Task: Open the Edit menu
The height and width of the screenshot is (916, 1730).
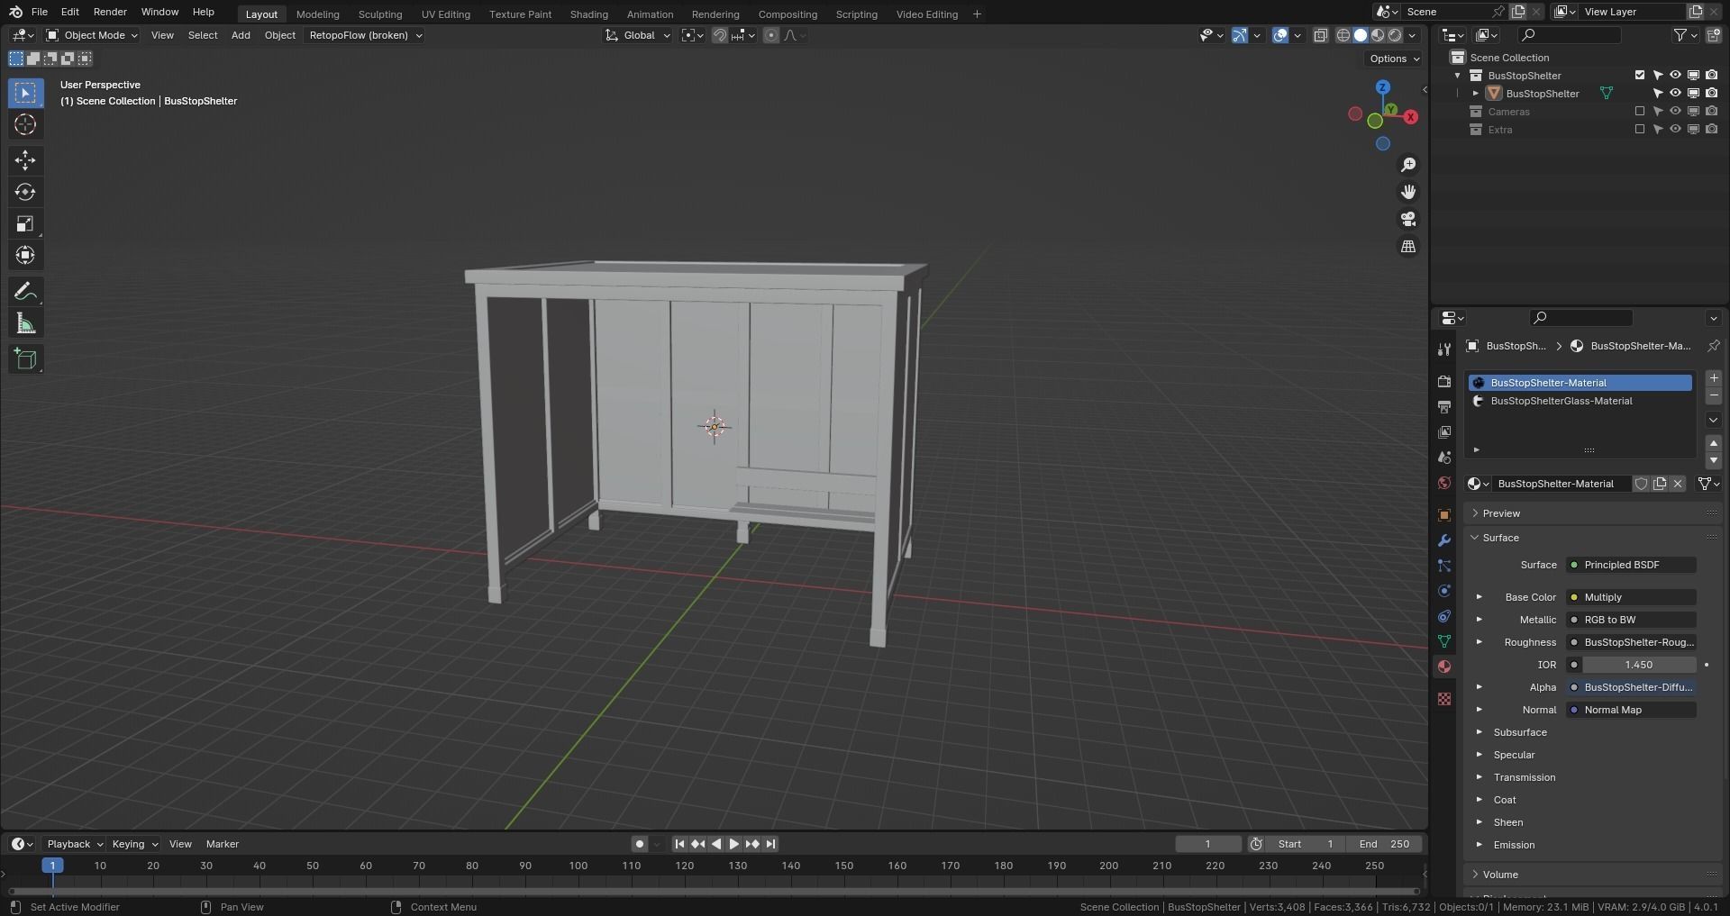Action: (69, 12)
